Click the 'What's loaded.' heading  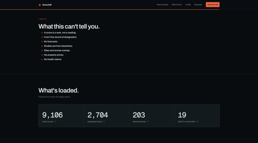[x=59, y=91]
